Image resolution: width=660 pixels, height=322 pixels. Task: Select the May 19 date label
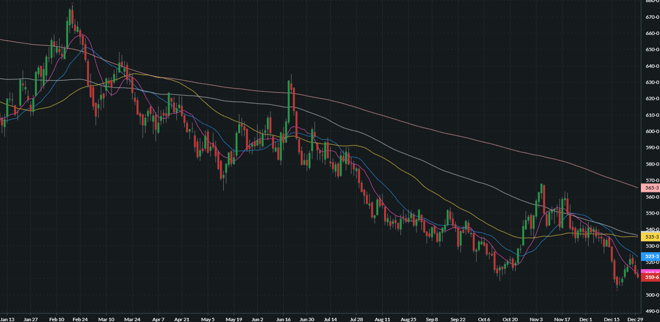click(x=234, y=320)
